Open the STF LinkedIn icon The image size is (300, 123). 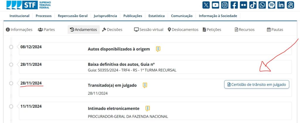tap(281, 5)
